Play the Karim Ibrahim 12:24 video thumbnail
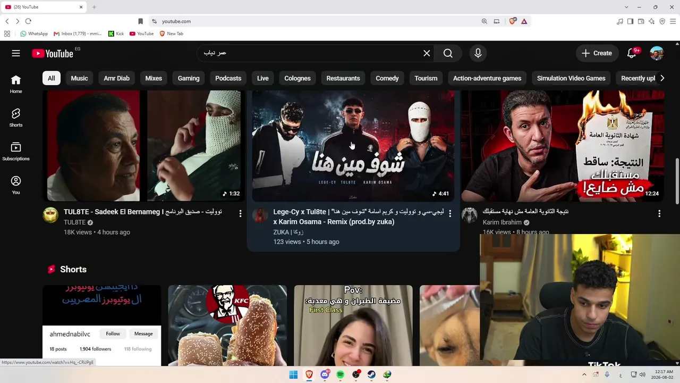Image resolution: width=680 pixels, height=383 pixels. tap(563, 146)
